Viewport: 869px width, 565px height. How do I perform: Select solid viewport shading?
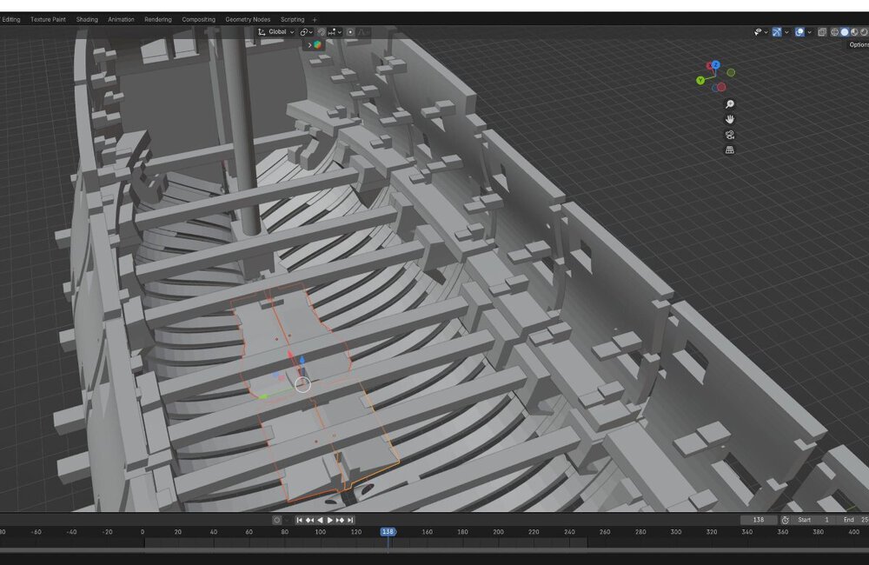(845, 32)
